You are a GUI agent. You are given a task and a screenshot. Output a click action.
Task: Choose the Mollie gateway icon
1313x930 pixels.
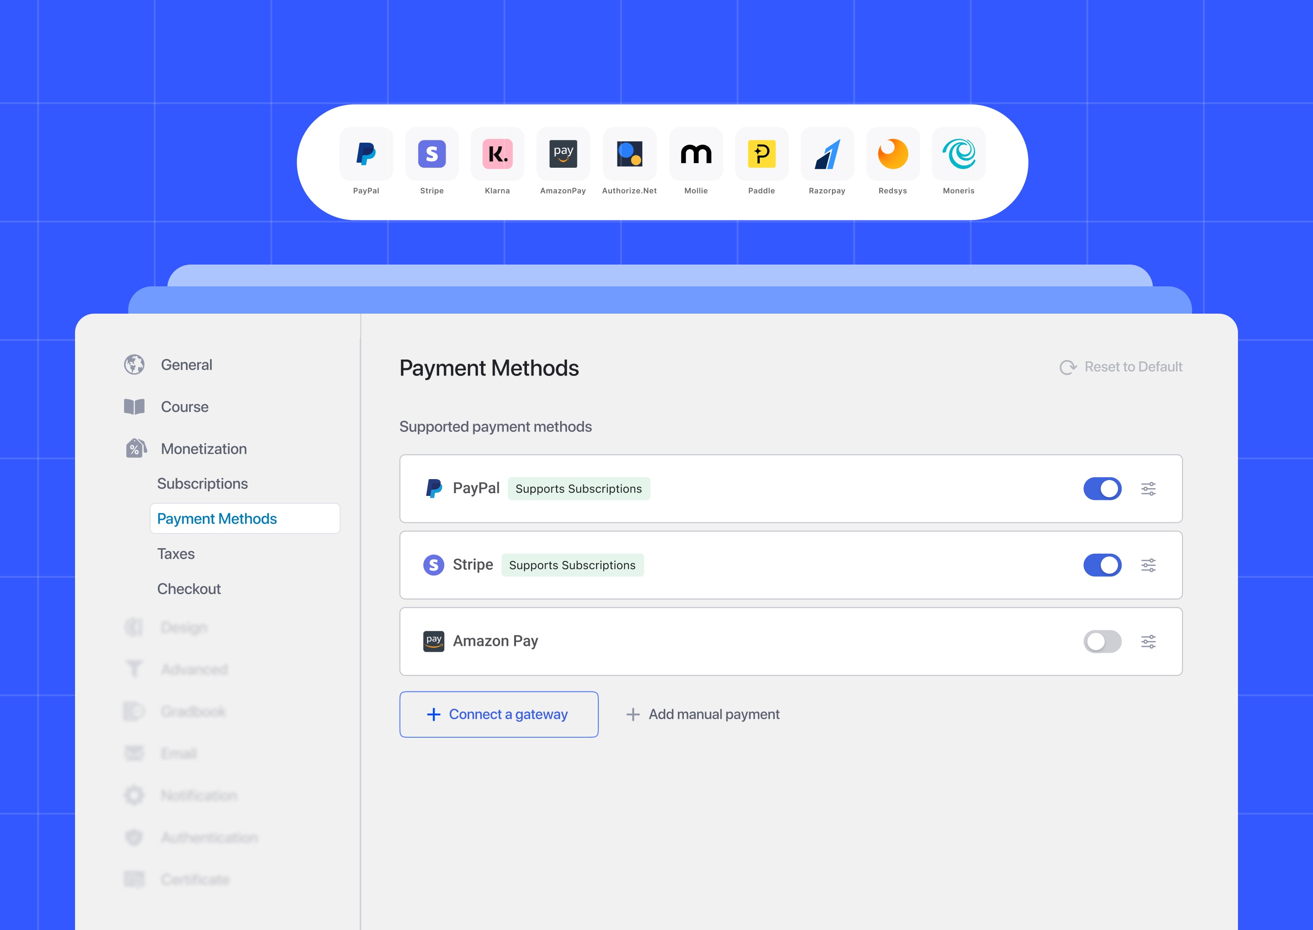696,154
